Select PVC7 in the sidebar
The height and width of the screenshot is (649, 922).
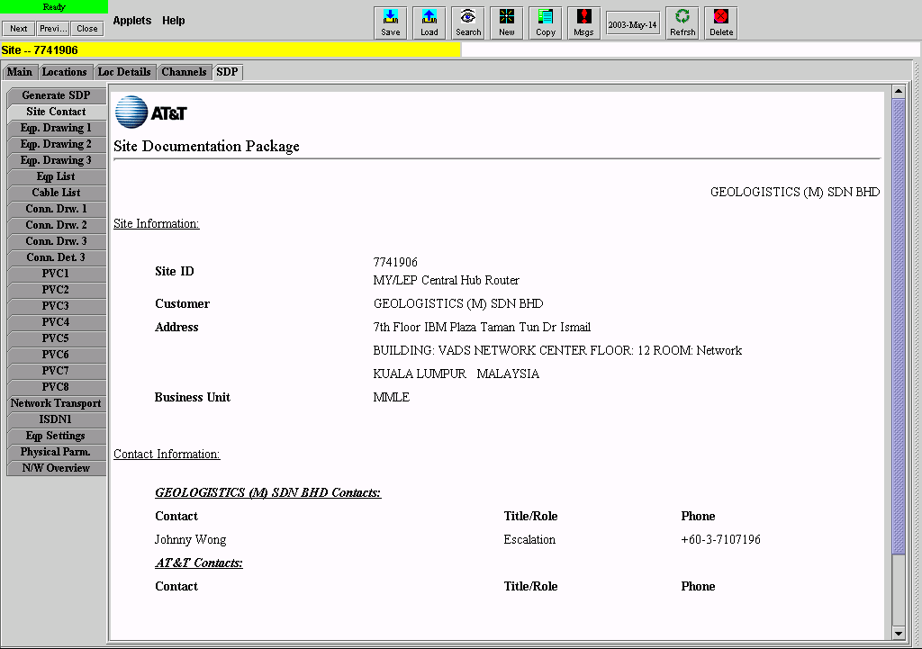pos(57,370)
